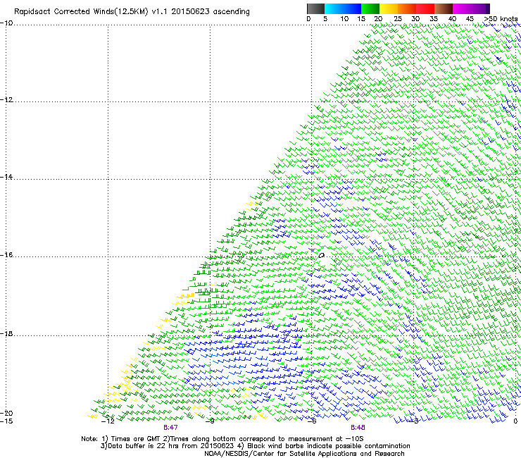Click the yellow 20-25 knots legend swatch
Image resolution: width=521 pixels, height=458 pixels.
tap(389, 8)
